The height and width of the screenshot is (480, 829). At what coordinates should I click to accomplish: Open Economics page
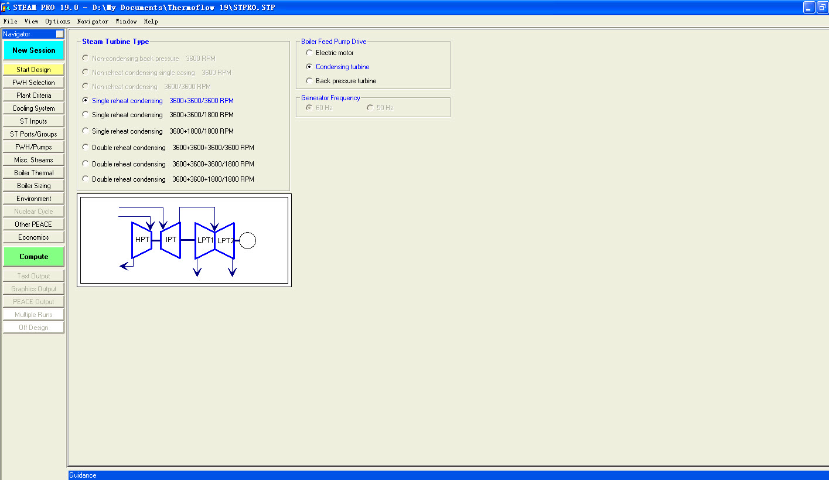coord(33,237)
